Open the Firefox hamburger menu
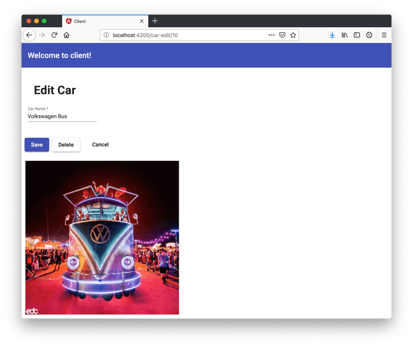Viewport: 413px width, 347px height. pyautogui.click(x=384, y=35)
